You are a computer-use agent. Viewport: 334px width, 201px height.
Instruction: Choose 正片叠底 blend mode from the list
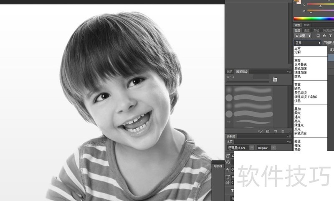(301, 64)
